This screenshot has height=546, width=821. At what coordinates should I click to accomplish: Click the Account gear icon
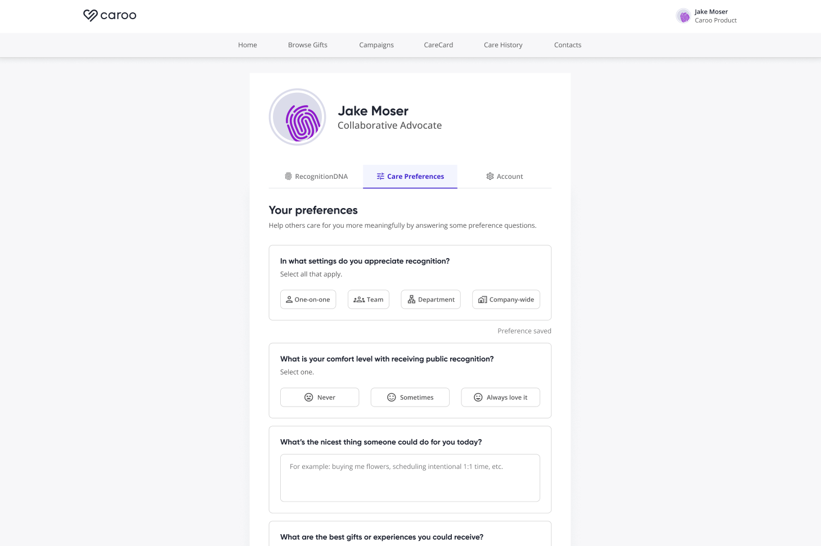[x=490, y=177]
